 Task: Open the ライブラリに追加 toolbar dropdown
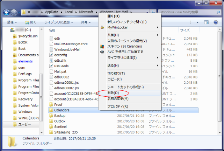coord(59,22)
